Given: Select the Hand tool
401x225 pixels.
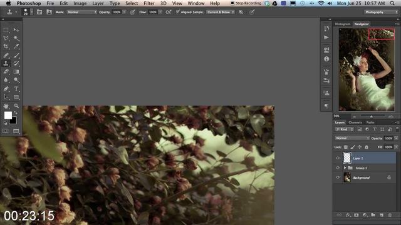Looking at the screenshot, I should [6, 106].
